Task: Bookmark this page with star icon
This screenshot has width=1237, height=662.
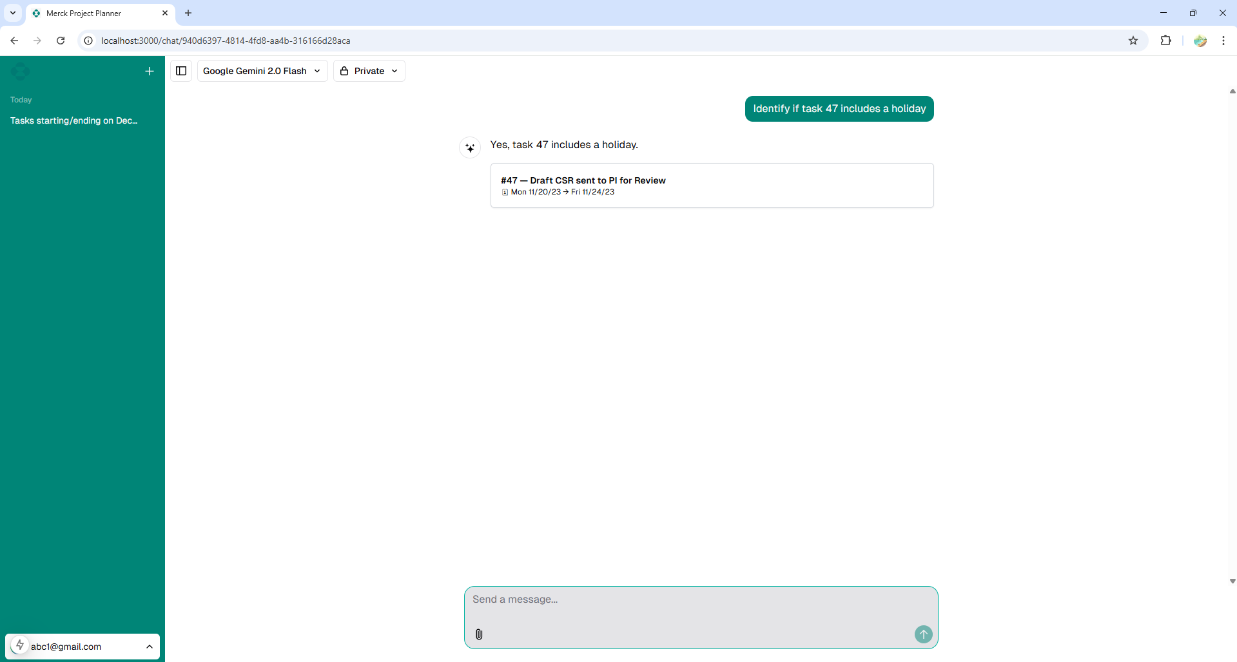Action: tap(1133, 41)
